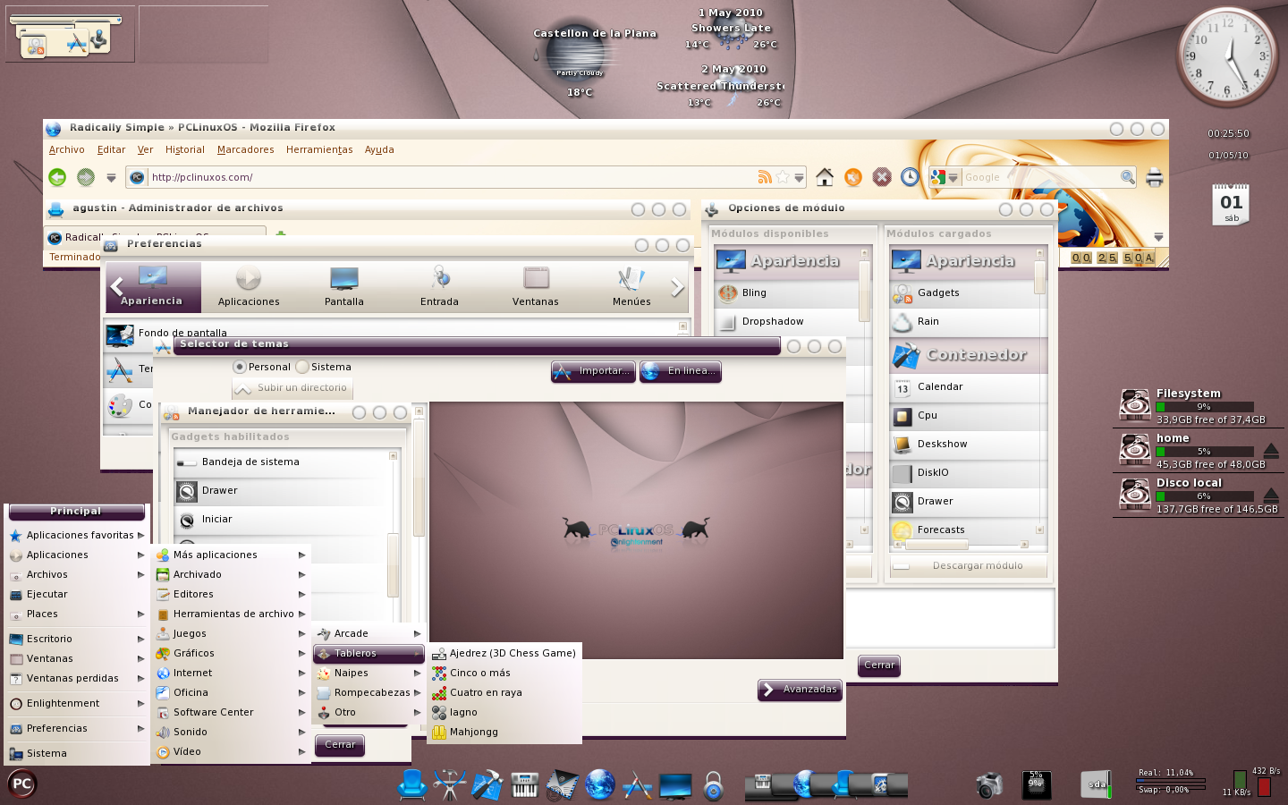The image size is (1288, 805).
Task: Open the hammer icon in the dock
Action: (x=487, y=784)
